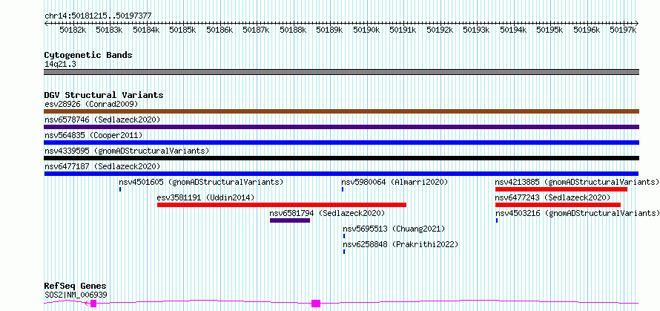Click the gray 14q21.3 cytogenetic band bar
The height and width of the screenshot is (311, 660).
point(341,72)
